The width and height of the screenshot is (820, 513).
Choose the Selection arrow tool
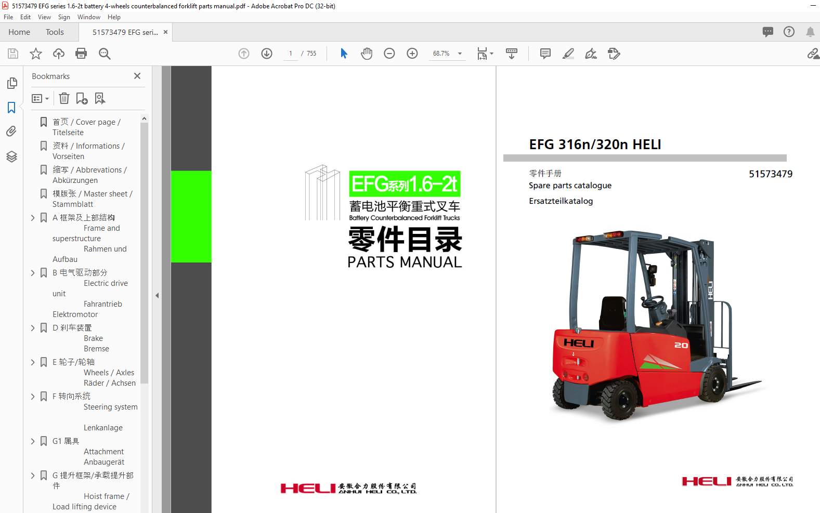point(344,54)
